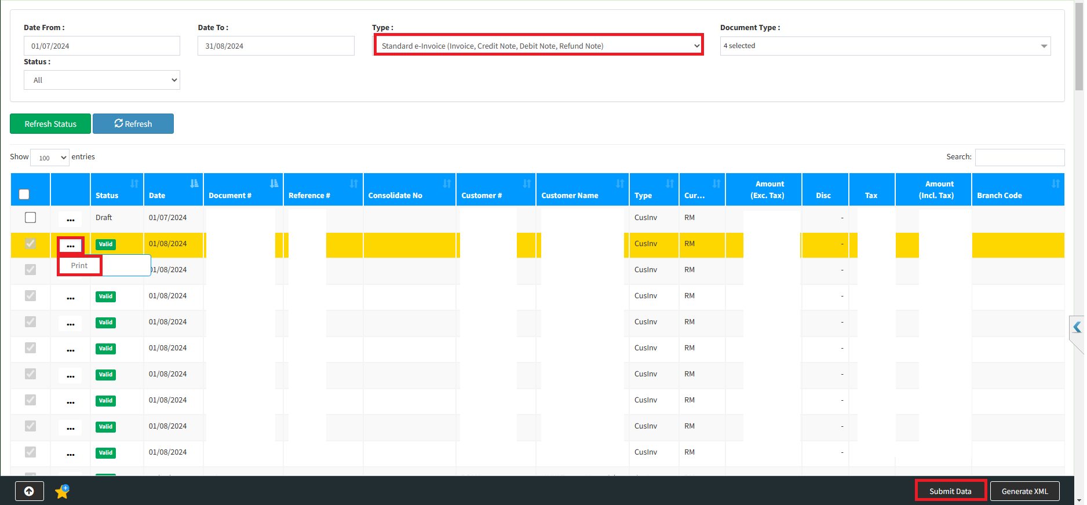Expand the side panel chevron arrow
This screenshot has width=1087, height=505.
(1077, 327)
